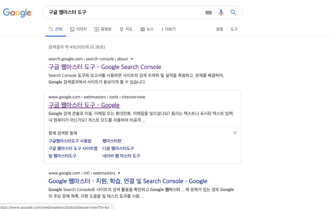
Task: Click related search '네이버 웹 마스터 도구'
Action: coord(121,156)
